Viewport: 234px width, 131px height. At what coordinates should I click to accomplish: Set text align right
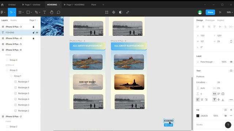[206, 100]
